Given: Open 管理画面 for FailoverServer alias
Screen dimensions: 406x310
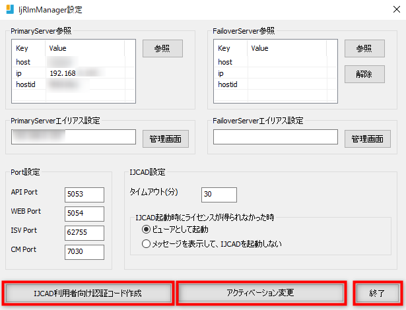Looking at the screenshot, I should pyautogui.click(x=368, y=139).
